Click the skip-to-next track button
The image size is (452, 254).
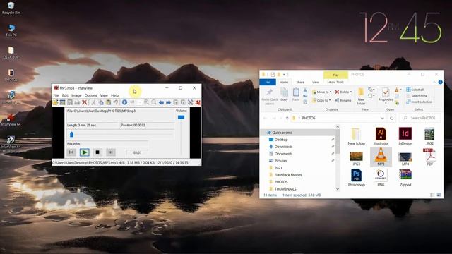[x=111, y=152]
